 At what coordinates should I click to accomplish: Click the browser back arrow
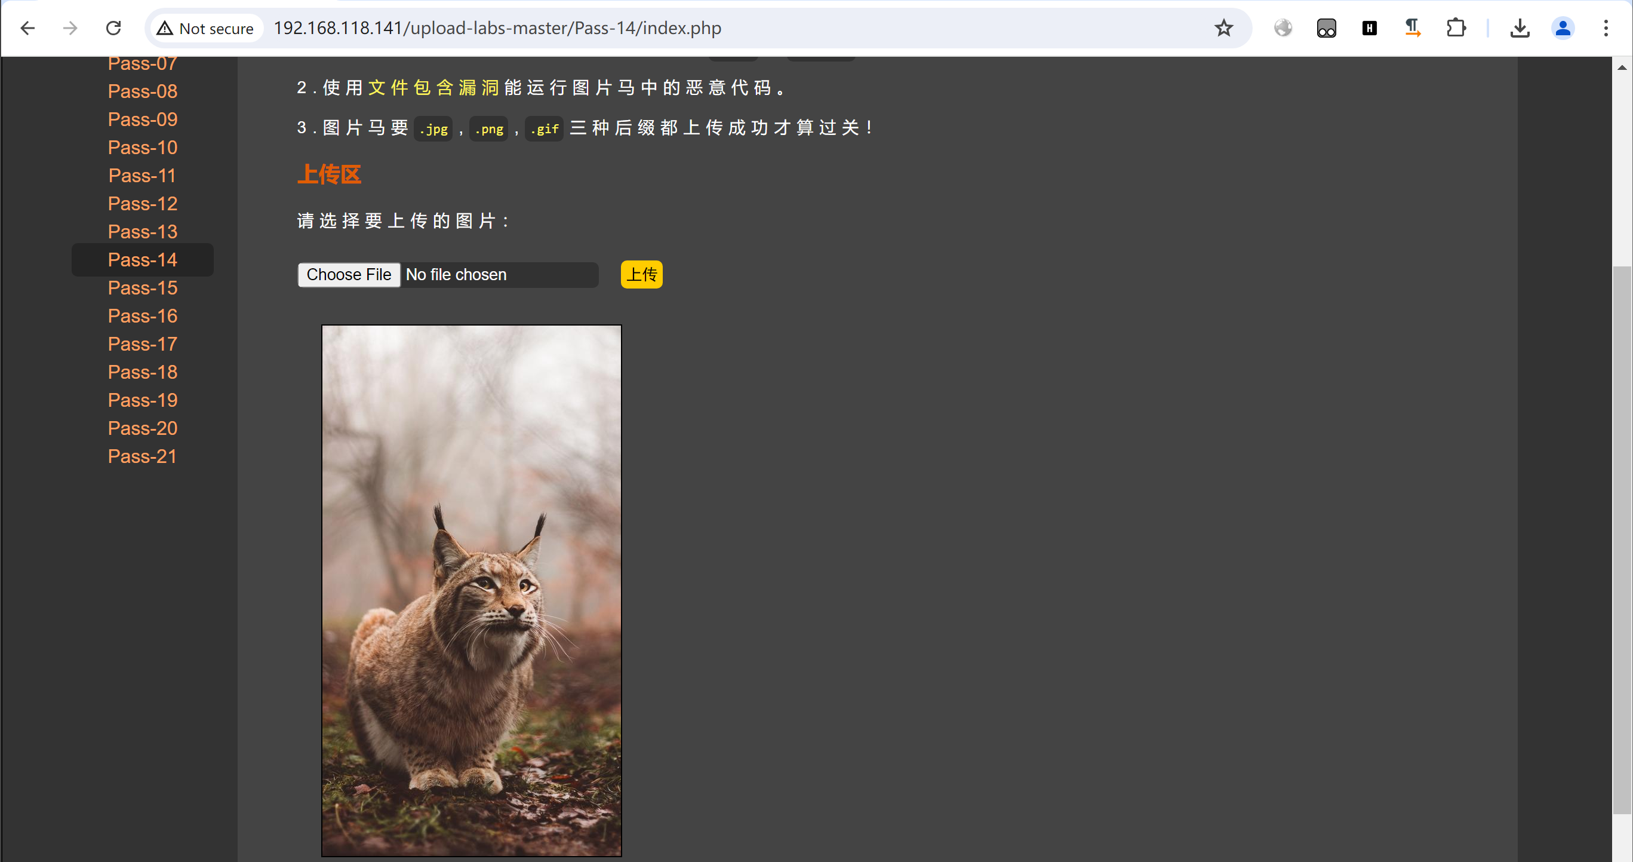click(28, 28)
